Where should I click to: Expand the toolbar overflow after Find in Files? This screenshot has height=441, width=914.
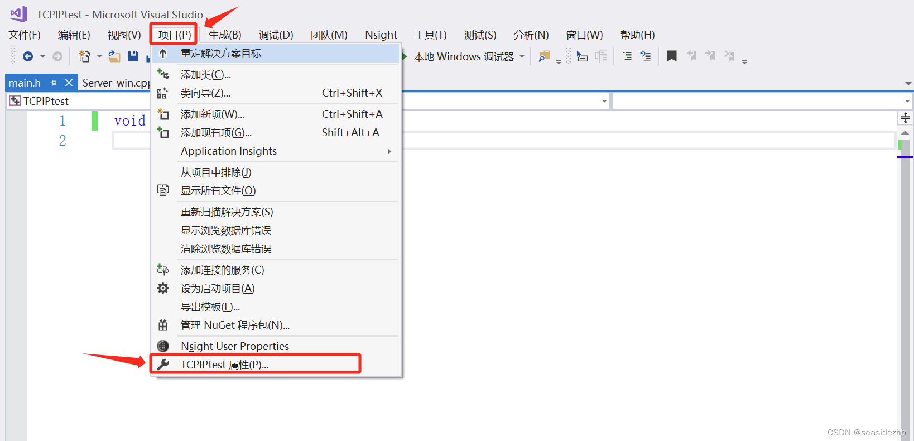[x=559, y=61]
